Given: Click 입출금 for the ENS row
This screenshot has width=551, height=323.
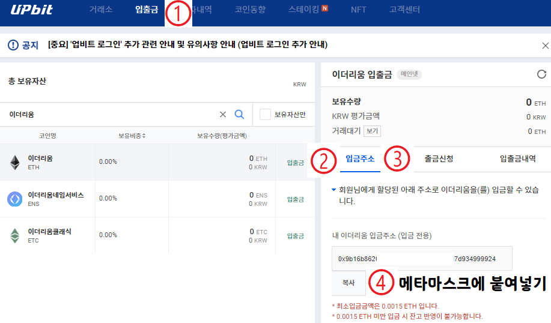Looking at the screenshot, I should [x=296, y=199].
